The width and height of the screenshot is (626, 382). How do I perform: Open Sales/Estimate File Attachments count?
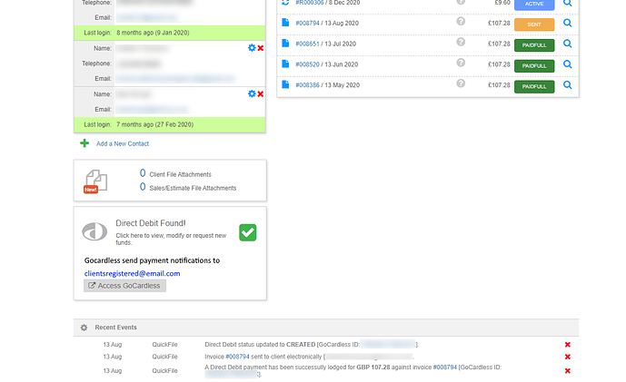point(143,187)
